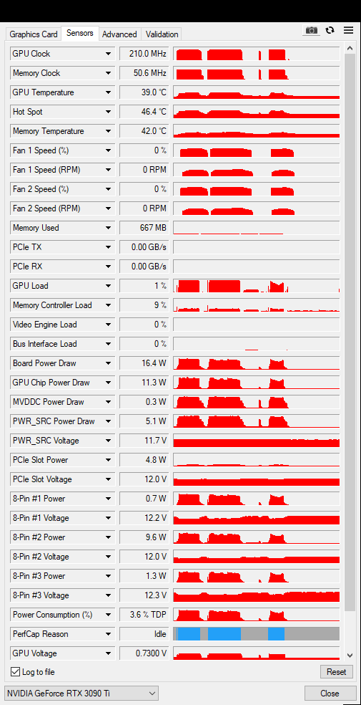
Task: Open the GPU Chip Power Draw dropdown arrow
Action: tap(108, 383)
